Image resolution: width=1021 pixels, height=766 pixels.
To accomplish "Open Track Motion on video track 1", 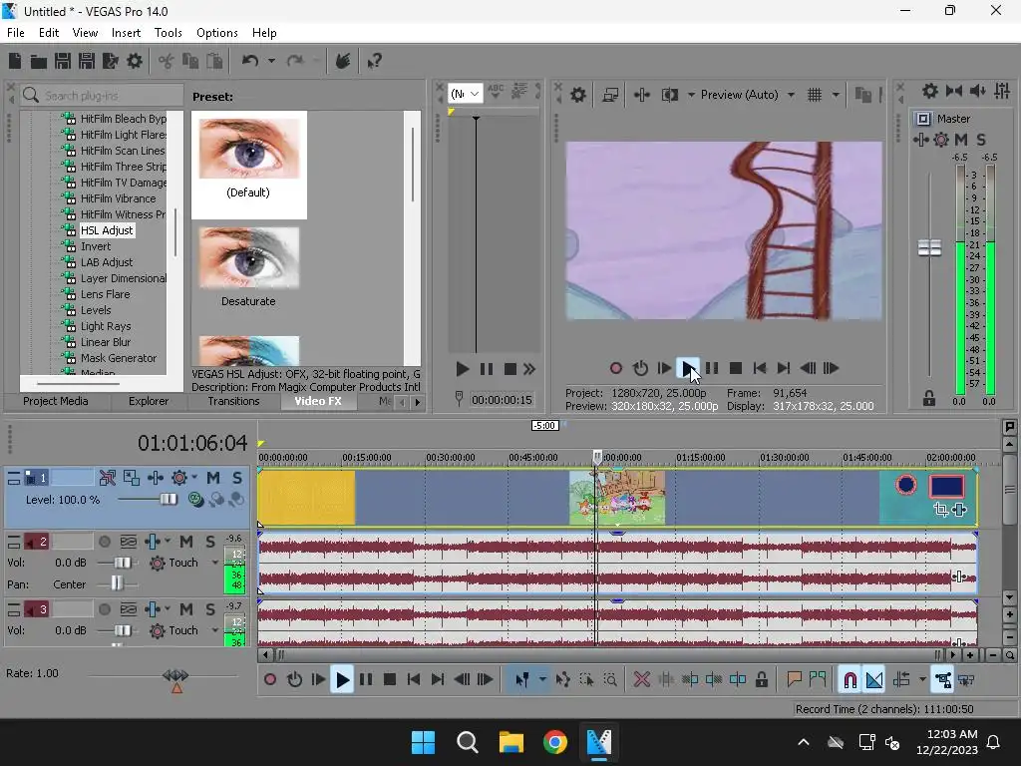I will pos(132,478).
